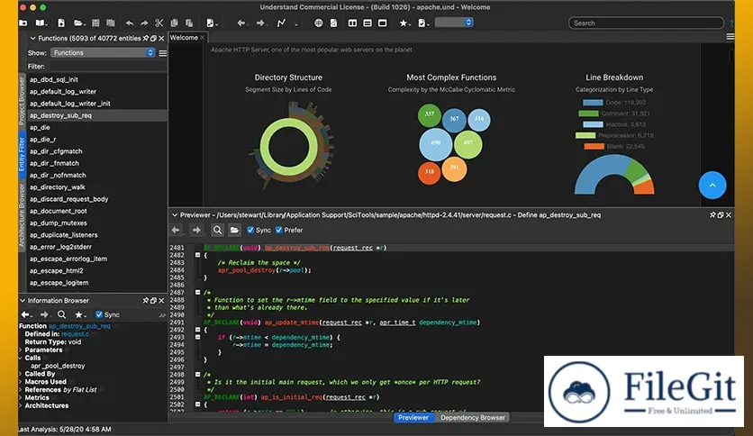Click the Information Browser search magnifier
This screenshot has width=753, height=436.
coord(61,315)
